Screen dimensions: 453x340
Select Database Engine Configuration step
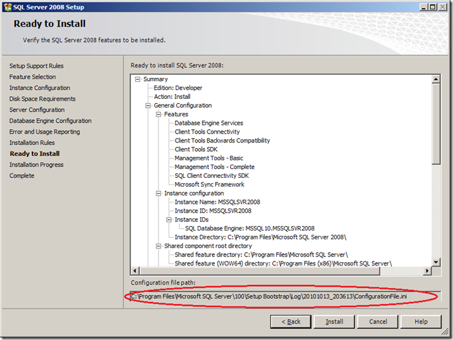pos(51,121)
